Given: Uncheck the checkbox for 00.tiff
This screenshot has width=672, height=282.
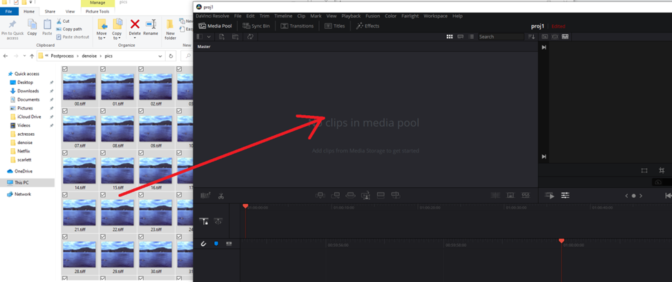Looking at the screenshot, I should [x=65, y=69].
